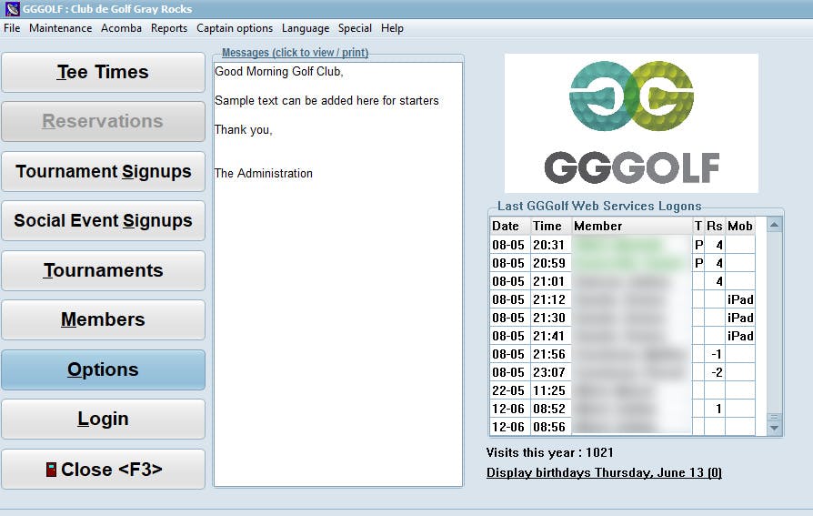Screen dimensions: 813x516
Task: Open the Acomba menu
Action: (121, 28)
